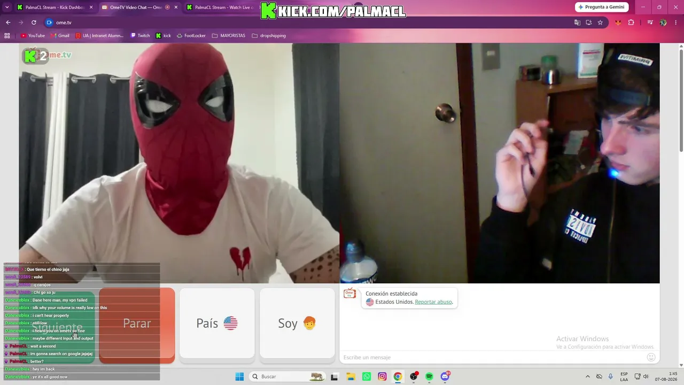Open Spotify from the taskbar
Viewport: 684px width, 385px height.
point(429,376)
